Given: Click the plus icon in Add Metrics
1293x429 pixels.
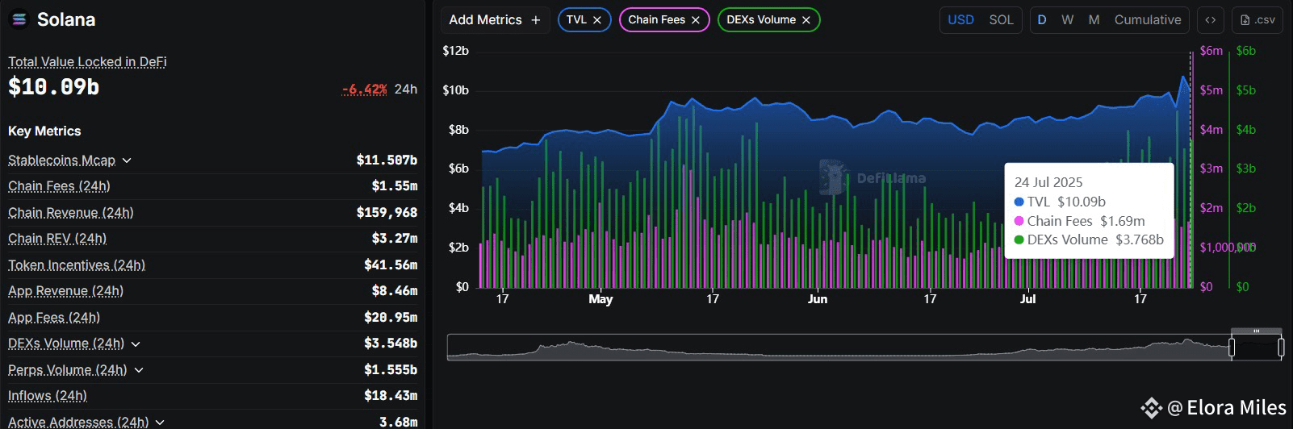Looking at the screenshot, I should click(x=535, y=20).
